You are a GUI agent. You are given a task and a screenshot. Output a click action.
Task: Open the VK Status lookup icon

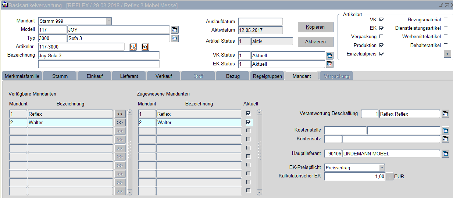click(330, 55)
